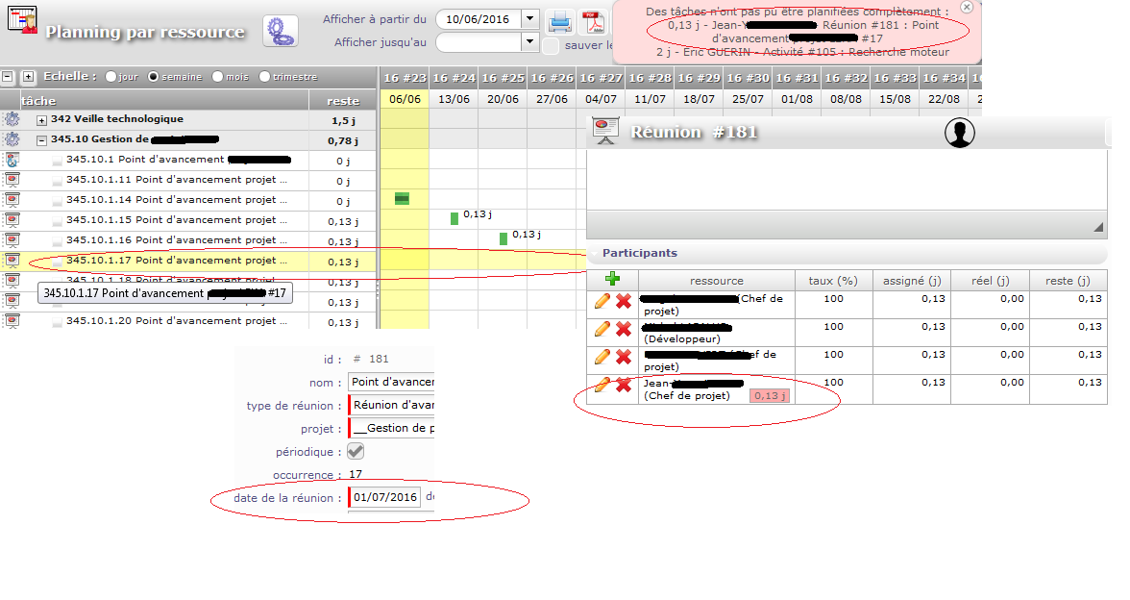Screen dimensions: 1130x600
Task: Add a participant with the green plus
Action: pos(612,280)
